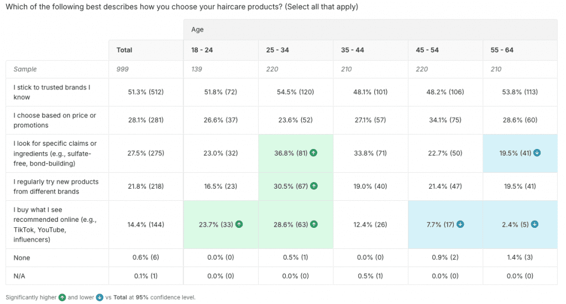This screenshot has height=304, width=566.
Task: Click the Age group header
Action: 197,30
